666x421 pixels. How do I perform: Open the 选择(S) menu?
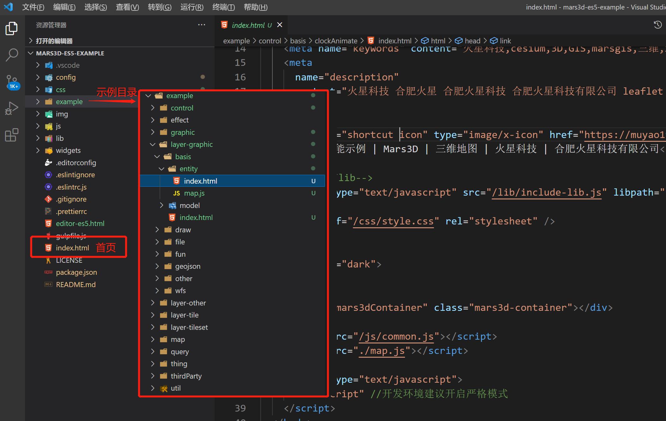pos(96,7)
